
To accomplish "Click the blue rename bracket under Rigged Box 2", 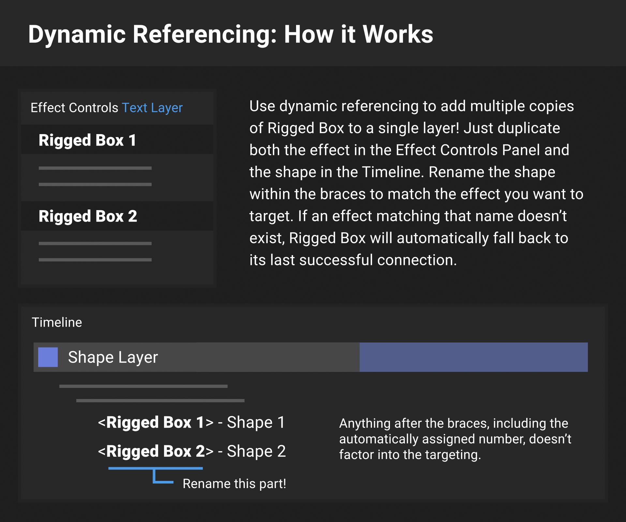I will (x=155, y=469).
